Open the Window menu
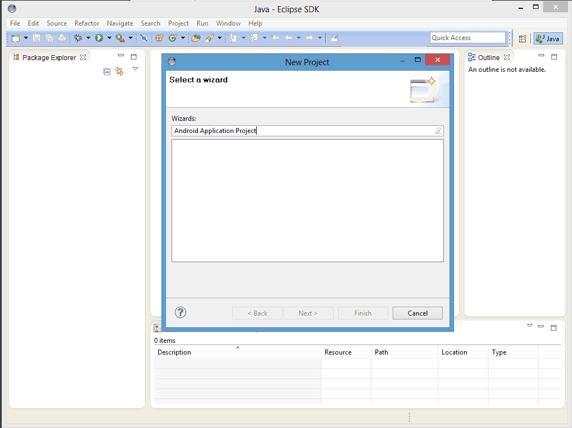572x428 pixels. [x=228, y=23]
